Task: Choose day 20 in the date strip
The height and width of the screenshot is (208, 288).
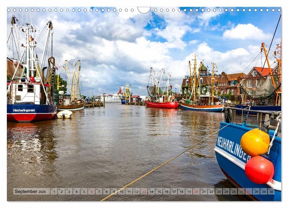Action: click(x=196, y=191)
